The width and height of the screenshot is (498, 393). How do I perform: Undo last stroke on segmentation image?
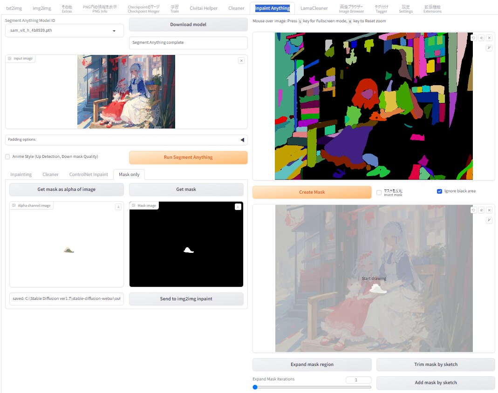(473, 38)
